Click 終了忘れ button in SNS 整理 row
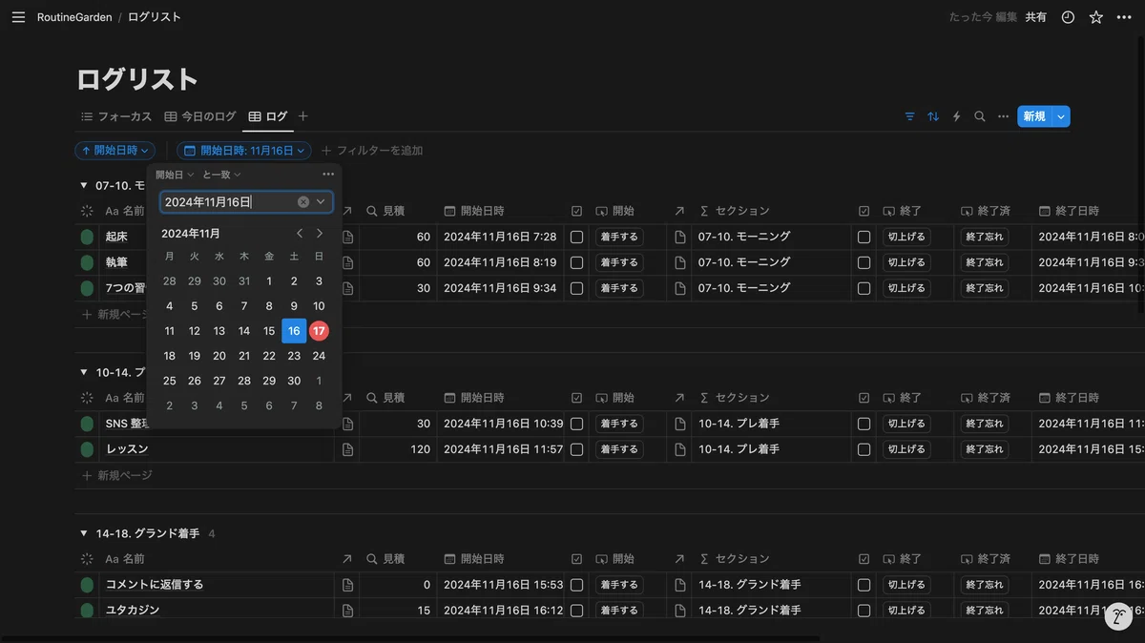Image resolution: width=1145 pixels, height=643 pixels. click(x=985, y=424)
